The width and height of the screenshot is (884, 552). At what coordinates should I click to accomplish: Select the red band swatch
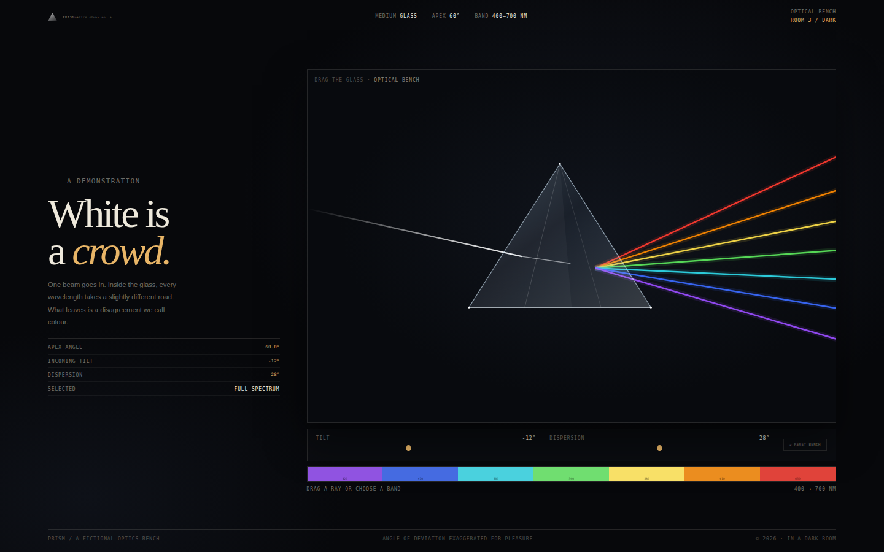(x=797, y=474)
